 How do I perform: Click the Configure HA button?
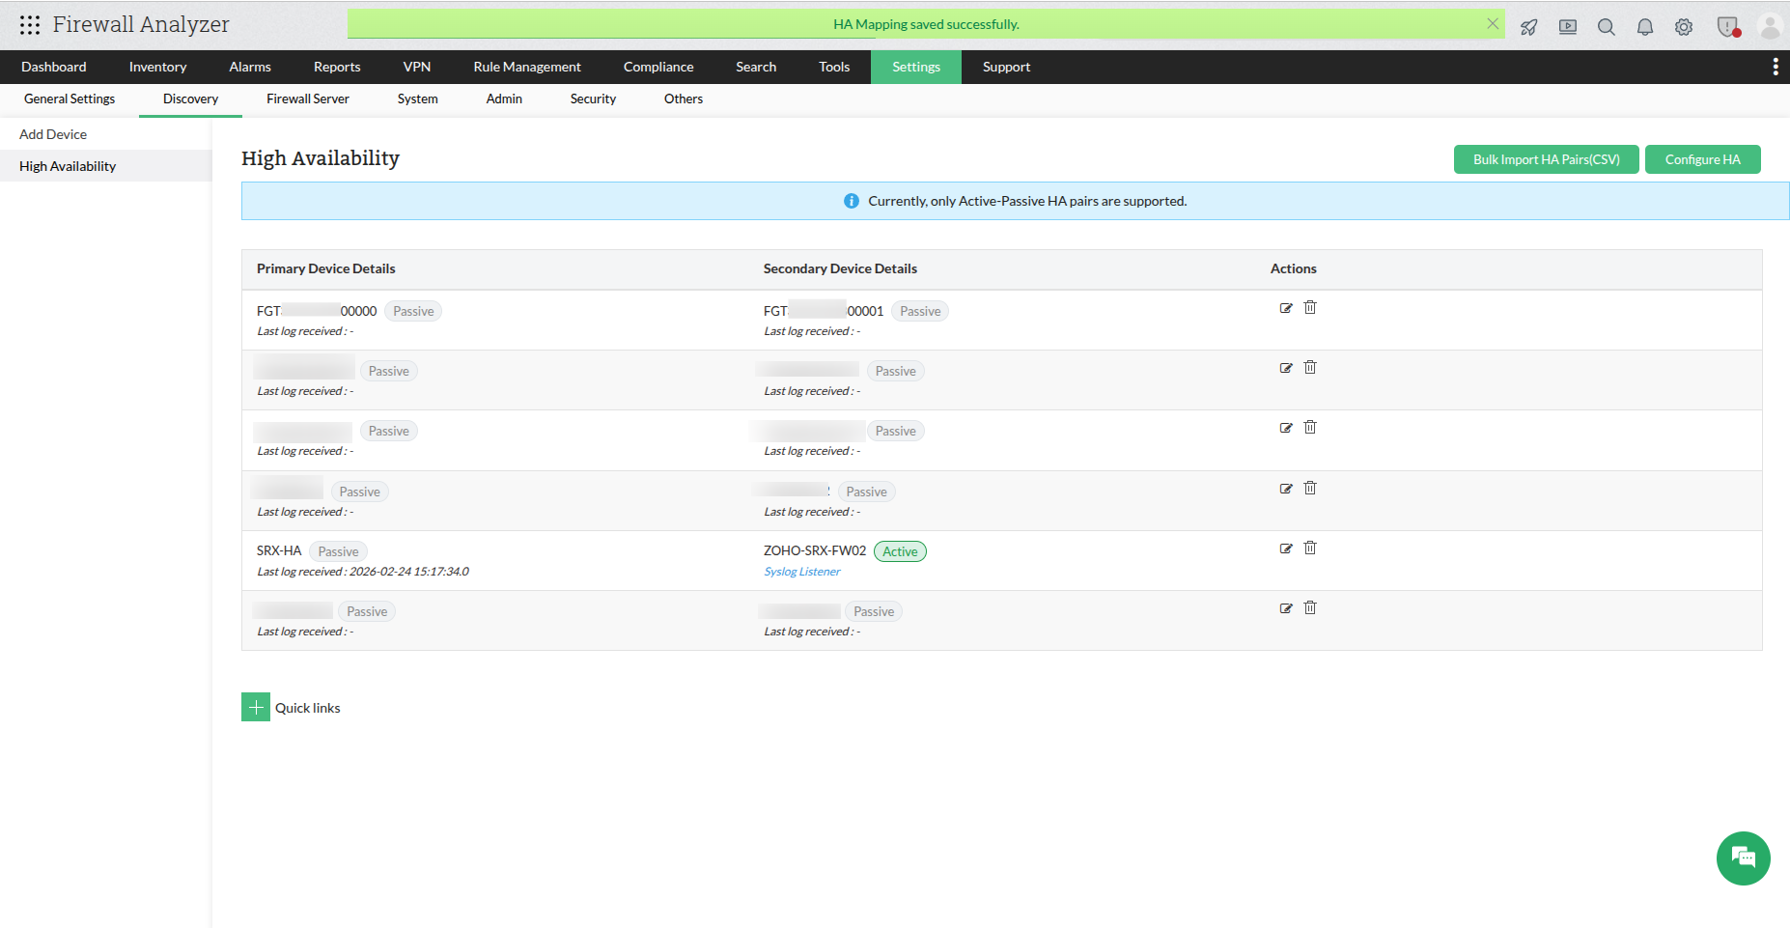coord(1702,158)
